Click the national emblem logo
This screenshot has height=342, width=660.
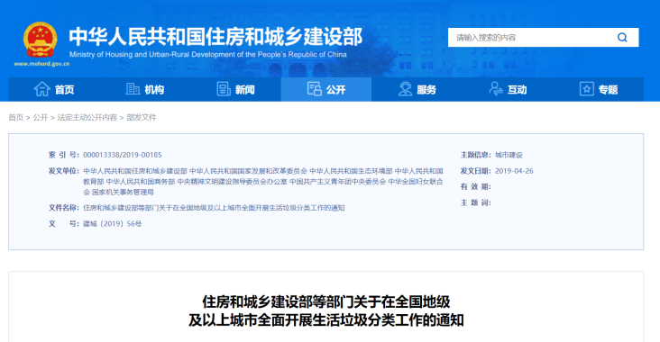click(x=40, y=40)
